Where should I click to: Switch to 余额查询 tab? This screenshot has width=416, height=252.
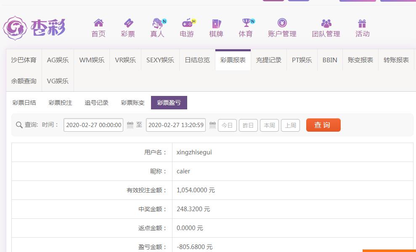(x=24, y=81)
